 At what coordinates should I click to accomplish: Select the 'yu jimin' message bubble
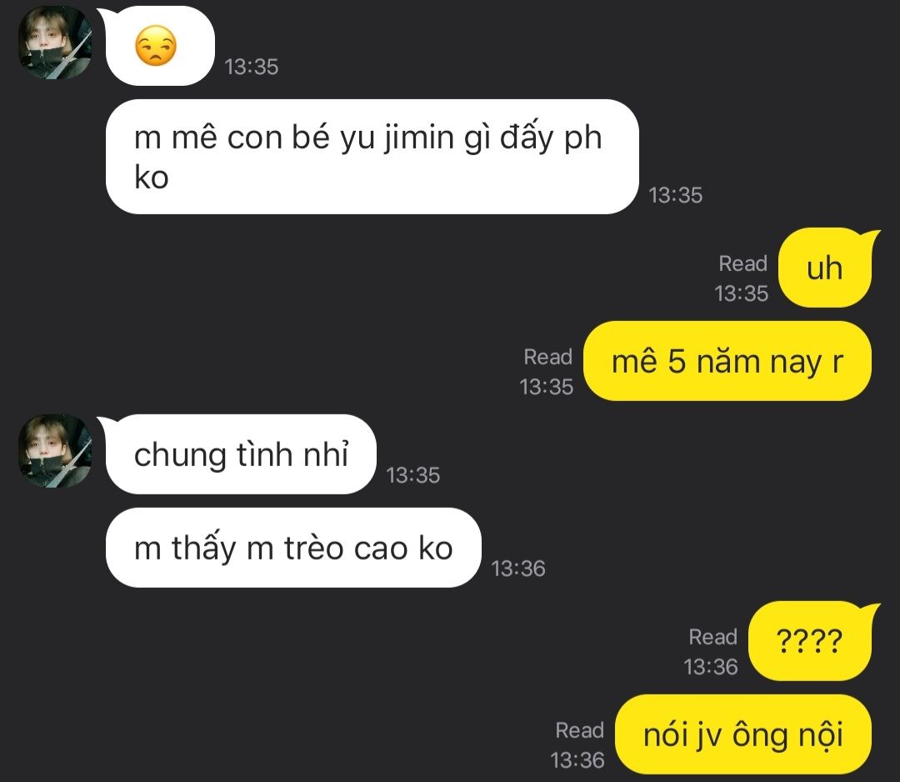372,157
